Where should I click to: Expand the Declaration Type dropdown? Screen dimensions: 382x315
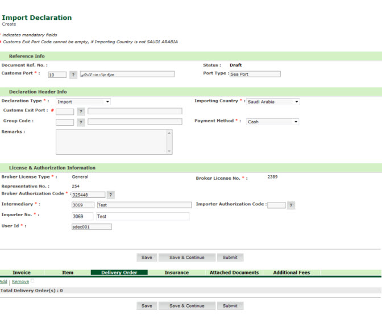coord(83,102)
